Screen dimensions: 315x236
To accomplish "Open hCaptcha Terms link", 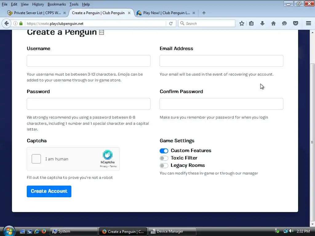I will 113,166.
